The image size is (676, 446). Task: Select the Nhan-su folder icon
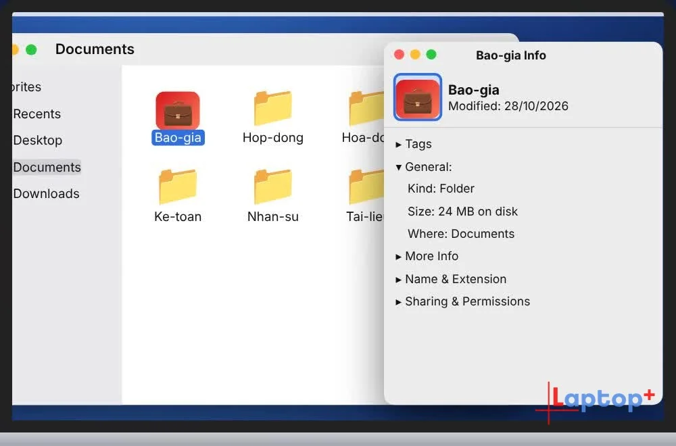[x=273, y=187]
